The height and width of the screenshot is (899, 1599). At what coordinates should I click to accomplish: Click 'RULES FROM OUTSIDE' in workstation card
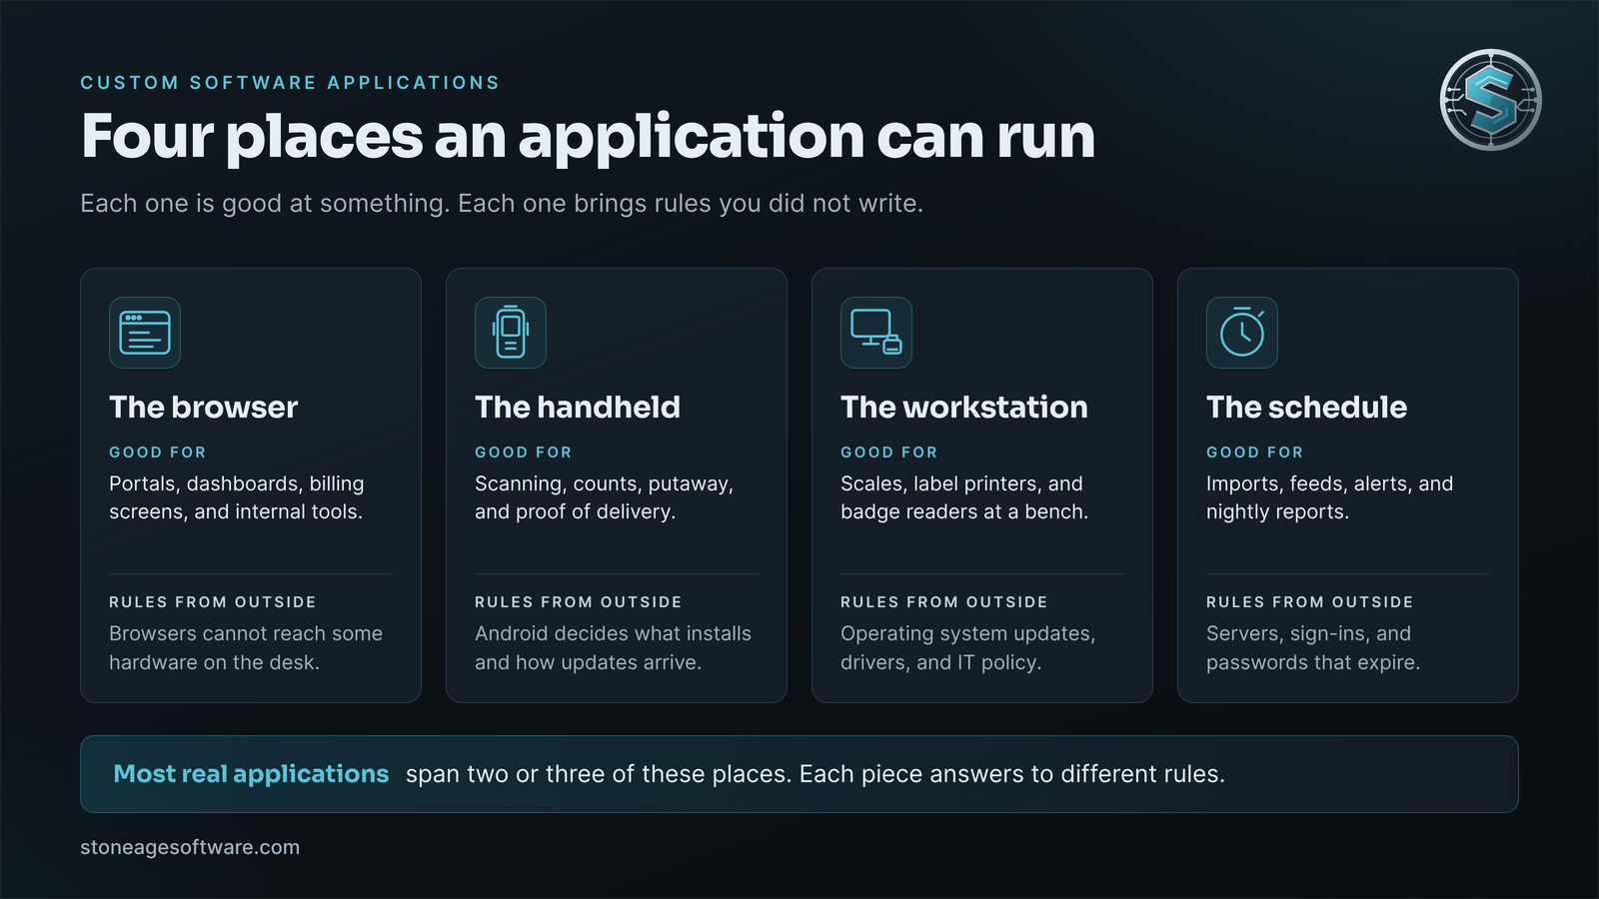944,602
